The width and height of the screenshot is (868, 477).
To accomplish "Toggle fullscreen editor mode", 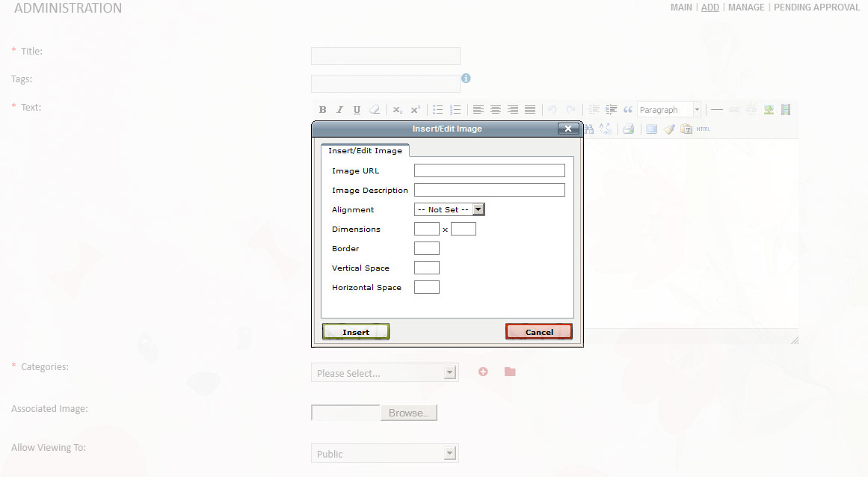I will click(x=651, y=129).
